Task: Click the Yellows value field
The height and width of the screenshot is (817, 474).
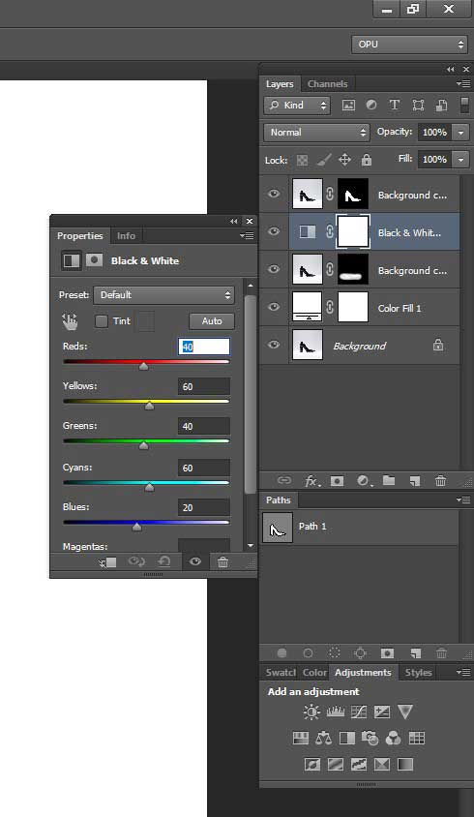Action: [204, 386]
